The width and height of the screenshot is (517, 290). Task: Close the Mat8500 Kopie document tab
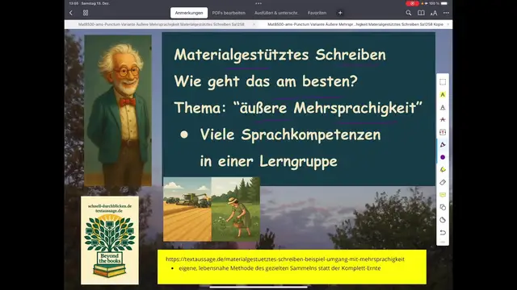(x=448, y=24)
